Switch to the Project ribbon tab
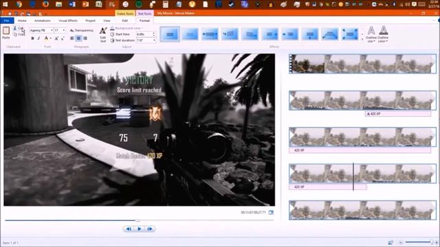 pos(90,21)
